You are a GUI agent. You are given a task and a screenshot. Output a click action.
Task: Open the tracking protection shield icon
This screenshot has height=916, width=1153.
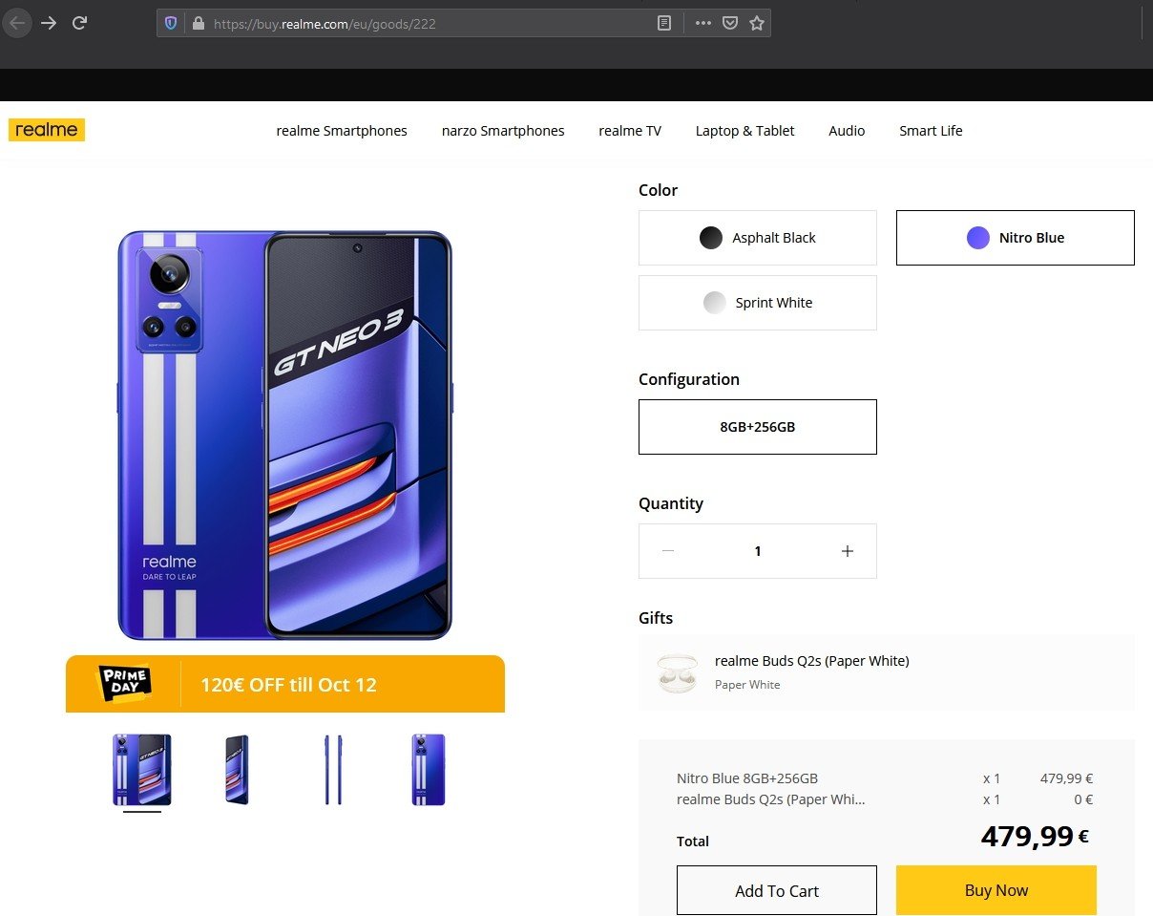point(171,23)
